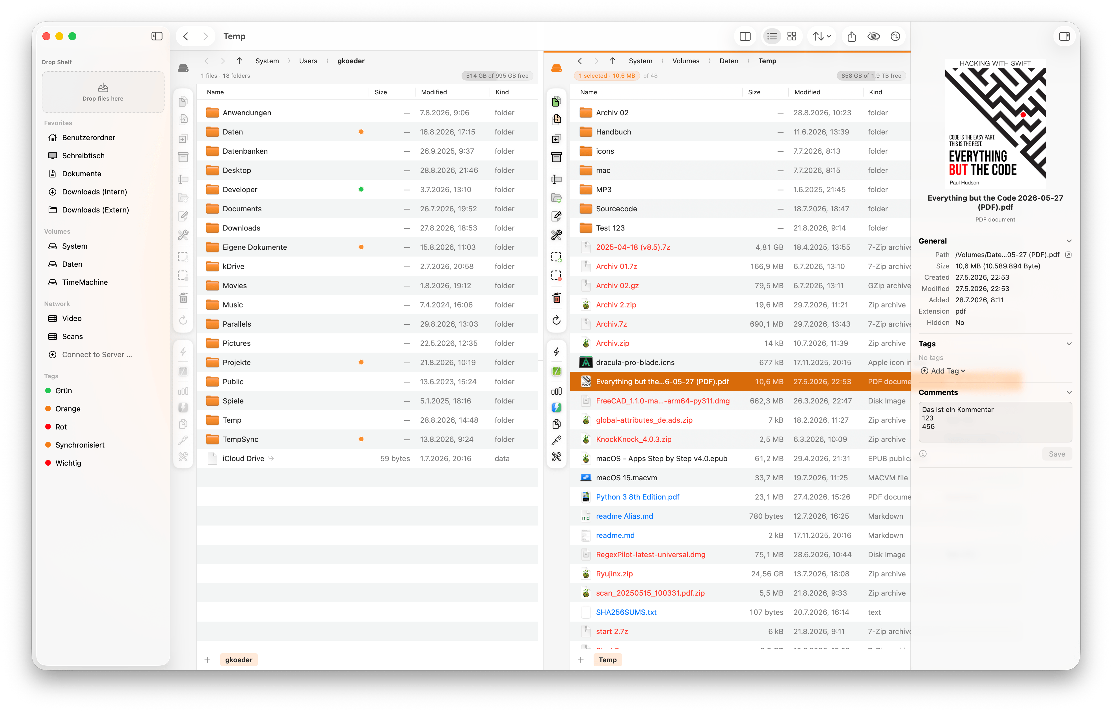Toggle dual pane view in the top toolbar
This screenshot has width=1112, height=712.
click(x=745, y=36)
